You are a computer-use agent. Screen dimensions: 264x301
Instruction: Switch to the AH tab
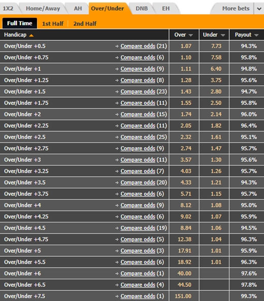(x=78, y=9)
